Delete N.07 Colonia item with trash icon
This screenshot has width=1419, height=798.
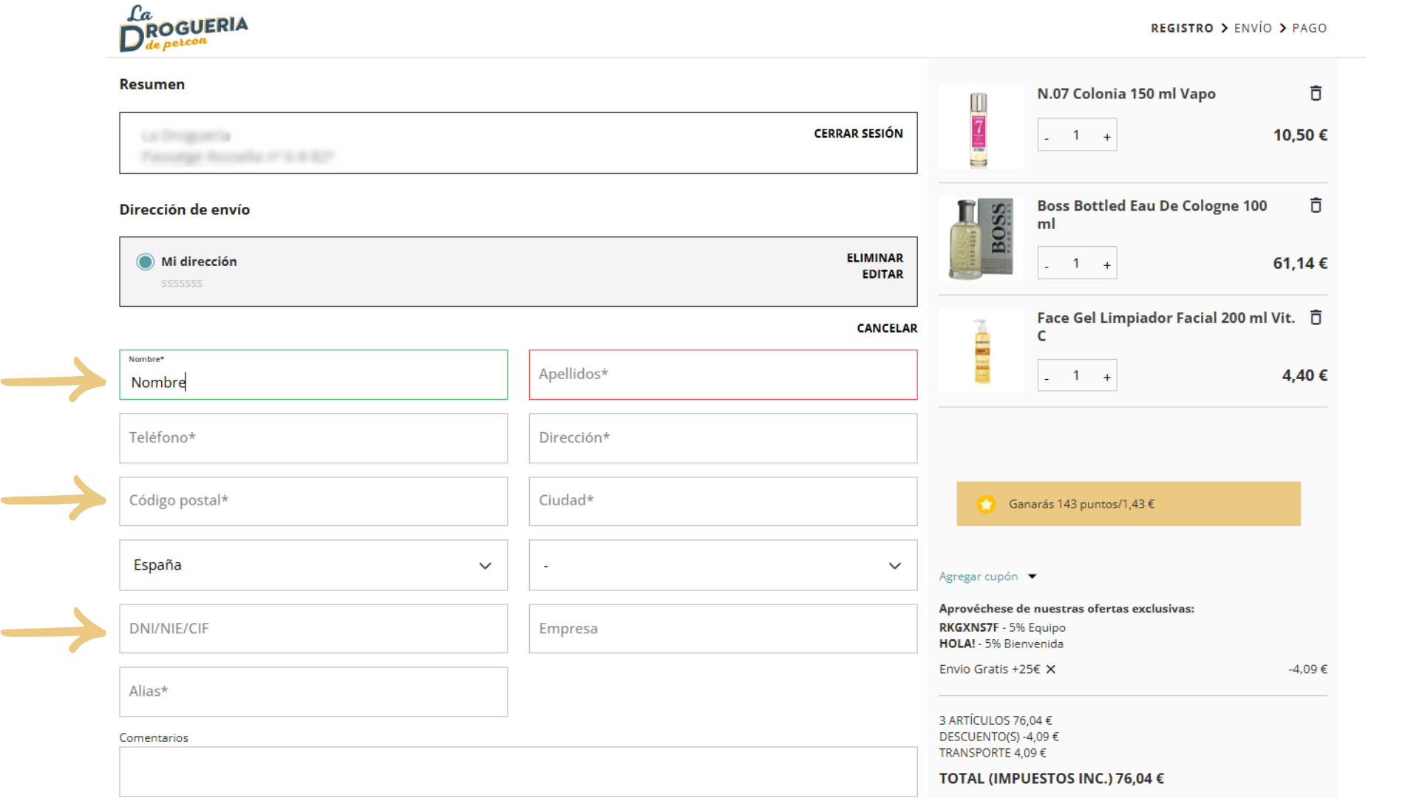pyautogui.click(x=1316, y=93)
